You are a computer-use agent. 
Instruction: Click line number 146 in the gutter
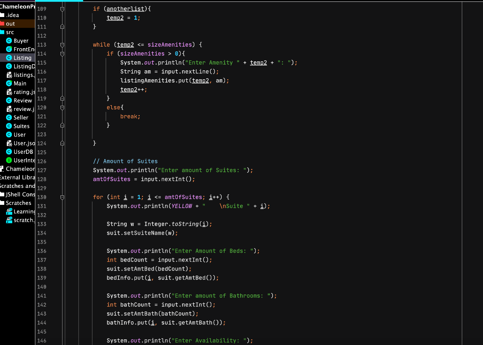pyautogui.click(x=42, y=341)
